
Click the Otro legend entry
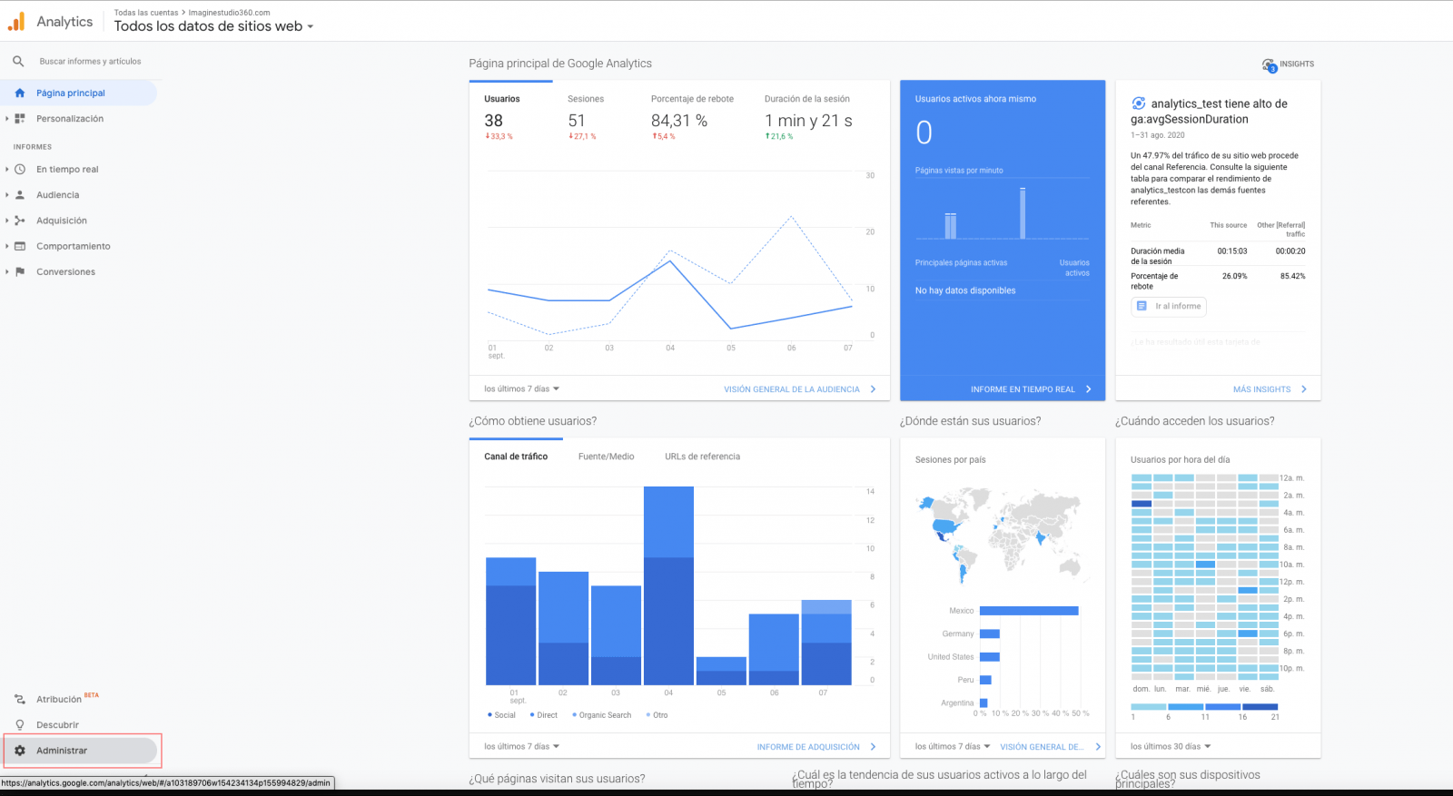tap(657, 715)
